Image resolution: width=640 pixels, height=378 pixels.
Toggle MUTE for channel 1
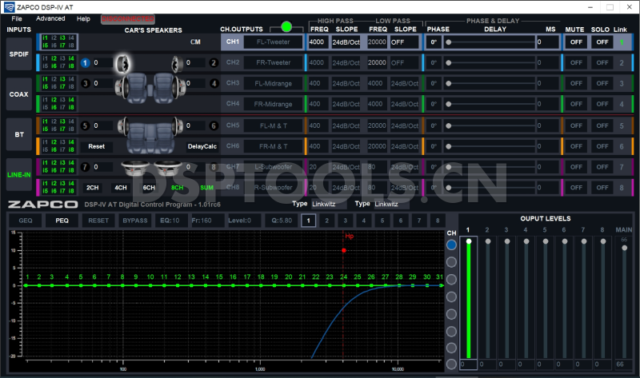coord(574,42)
